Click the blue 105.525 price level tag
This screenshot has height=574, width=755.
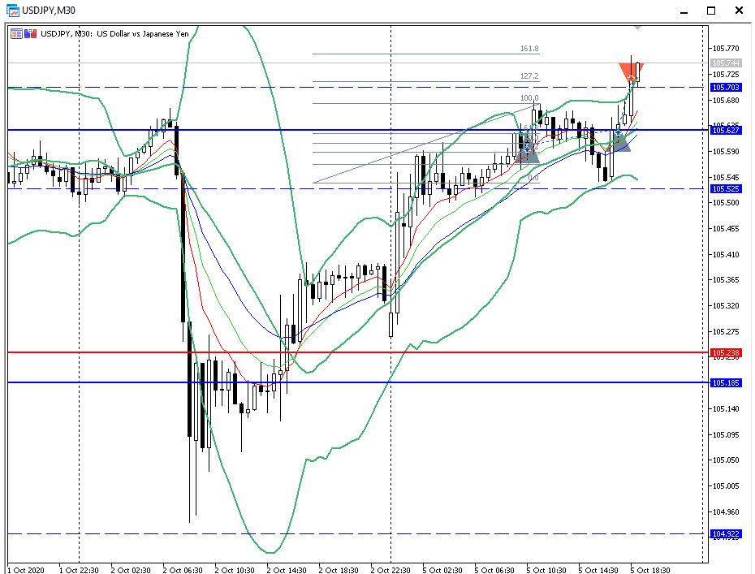[x=726, y=189]
